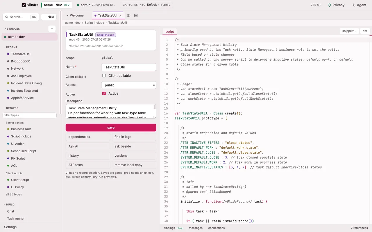
Task: Toggle the Client callable checkbox
Action: coord(104,76)
